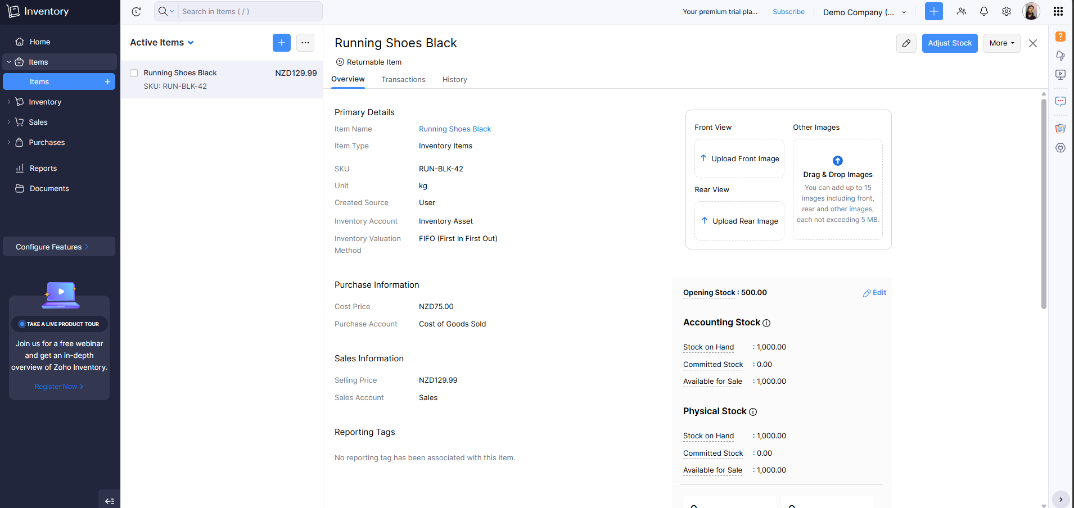
Task: Click the Search in Items field
Action: point(250,11)
